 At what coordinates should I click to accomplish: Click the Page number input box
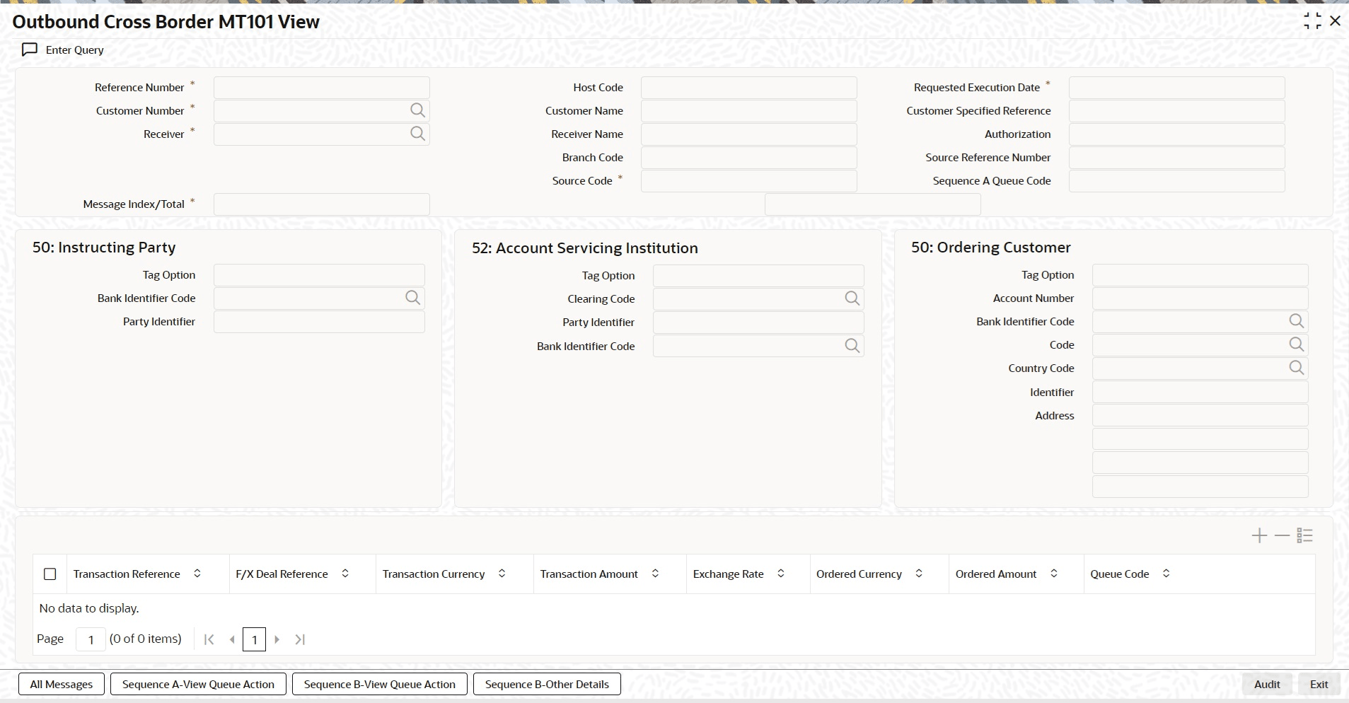(91, 639)
